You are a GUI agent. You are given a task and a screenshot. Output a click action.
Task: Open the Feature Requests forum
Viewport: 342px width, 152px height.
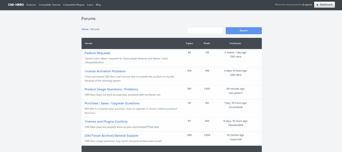[x=97, y=53]
